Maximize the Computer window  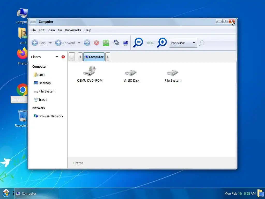tap(225, 21)
